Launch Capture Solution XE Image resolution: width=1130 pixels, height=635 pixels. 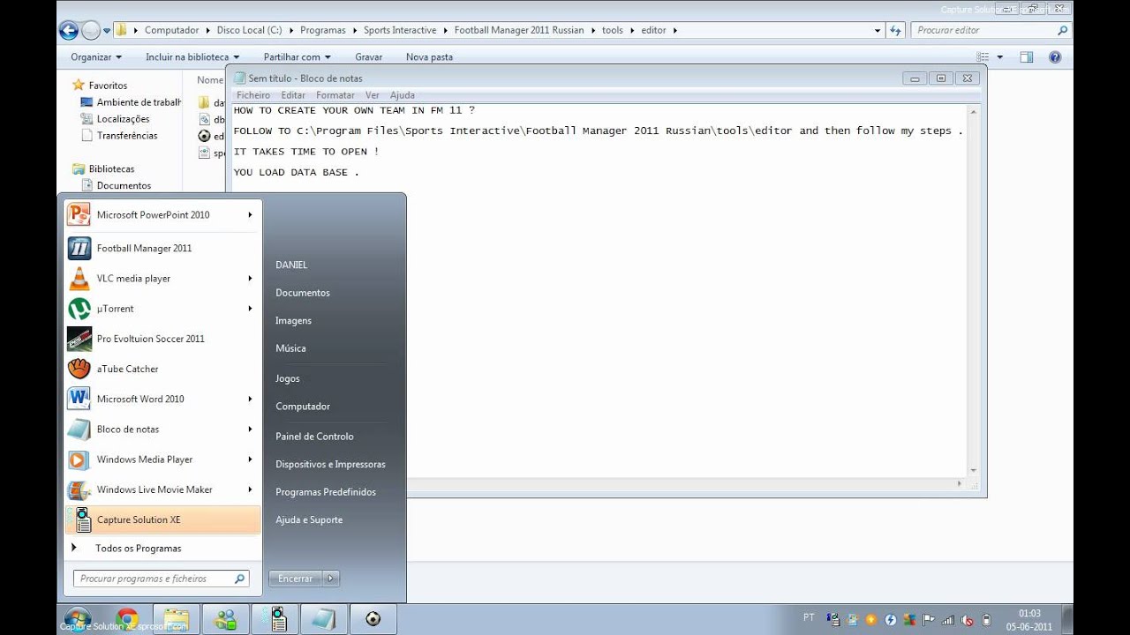(163, 519)
